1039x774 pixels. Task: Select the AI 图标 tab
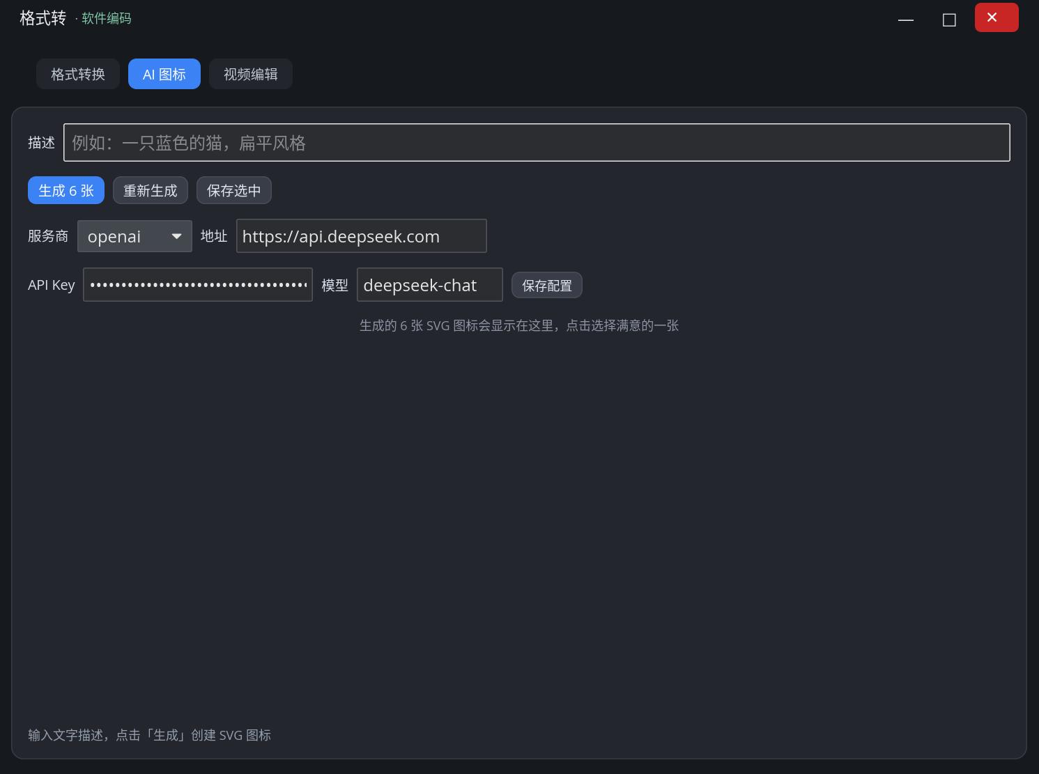coord(164,74)
